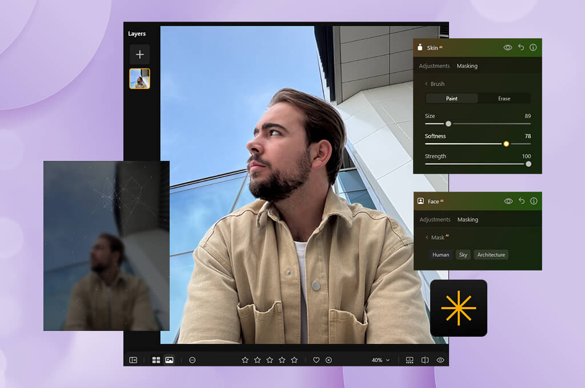Switch to grid gallery view
Viewport: 585px width, 388px height.
(157, 360)
